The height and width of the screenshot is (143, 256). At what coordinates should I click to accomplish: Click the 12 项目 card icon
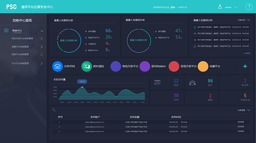click(x=158, y=83)
